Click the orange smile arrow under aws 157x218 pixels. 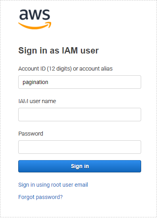[35, 26]
